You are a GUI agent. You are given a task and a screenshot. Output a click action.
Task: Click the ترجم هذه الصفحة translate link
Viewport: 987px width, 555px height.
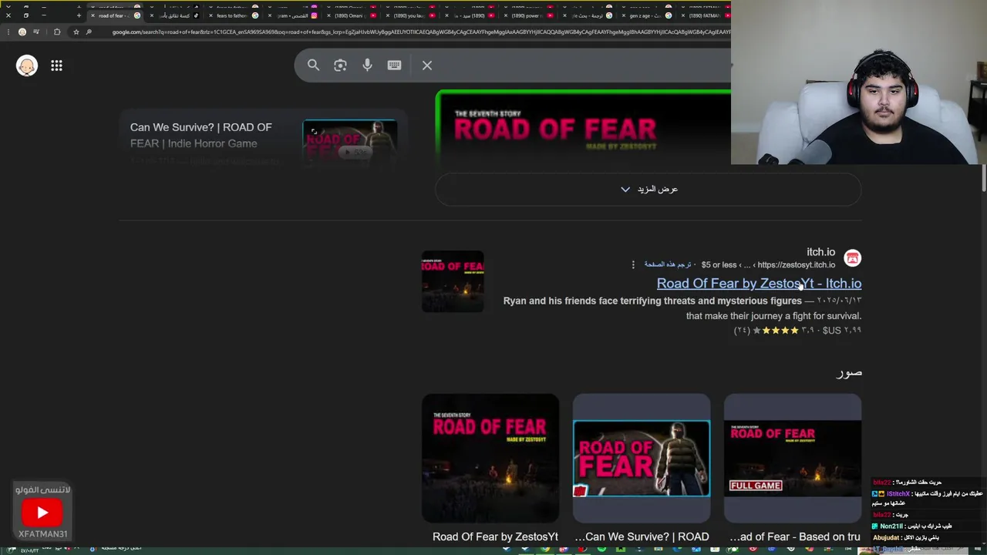[668, 264]
